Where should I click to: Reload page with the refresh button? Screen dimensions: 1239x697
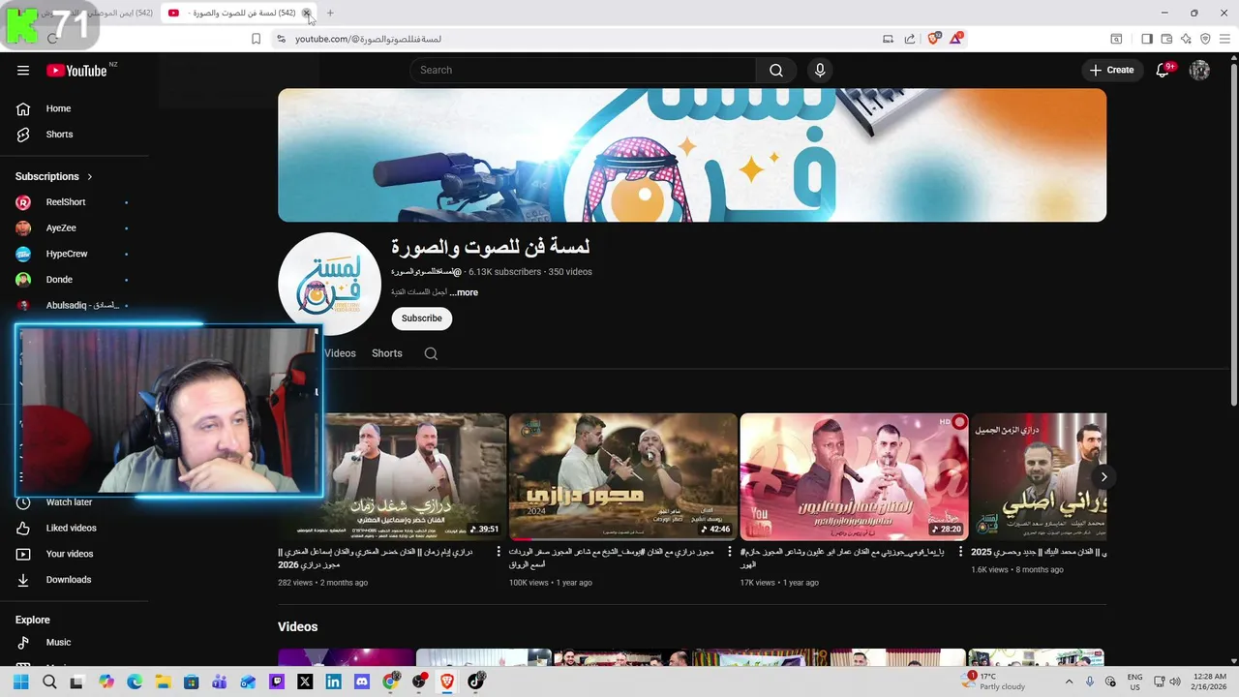52,39
